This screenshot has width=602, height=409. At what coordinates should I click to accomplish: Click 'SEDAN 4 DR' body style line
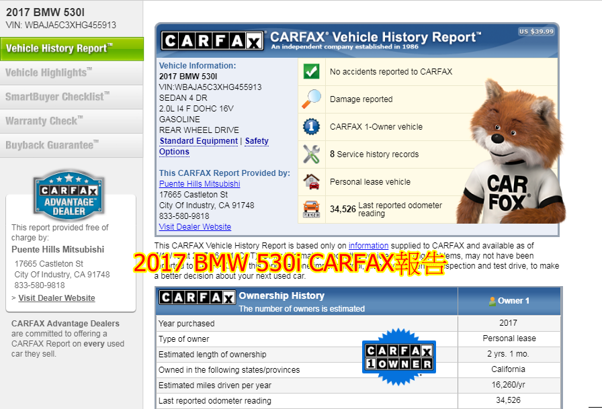coord(183,98)
